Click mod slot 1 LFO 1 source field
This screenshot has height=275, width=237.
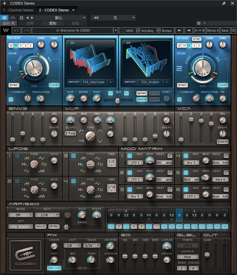[x=135, y=163]
